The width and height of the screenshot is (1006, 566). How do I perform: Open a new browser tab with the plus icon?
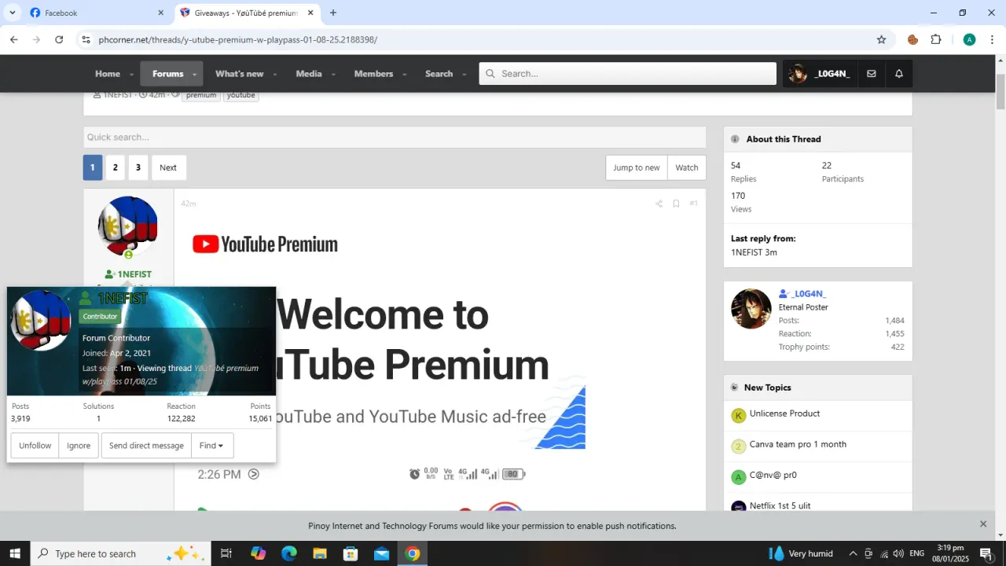(x=333, y=13)
